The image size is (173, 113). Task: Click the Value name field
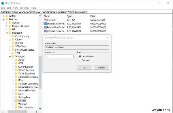click(x=77, y=47)
